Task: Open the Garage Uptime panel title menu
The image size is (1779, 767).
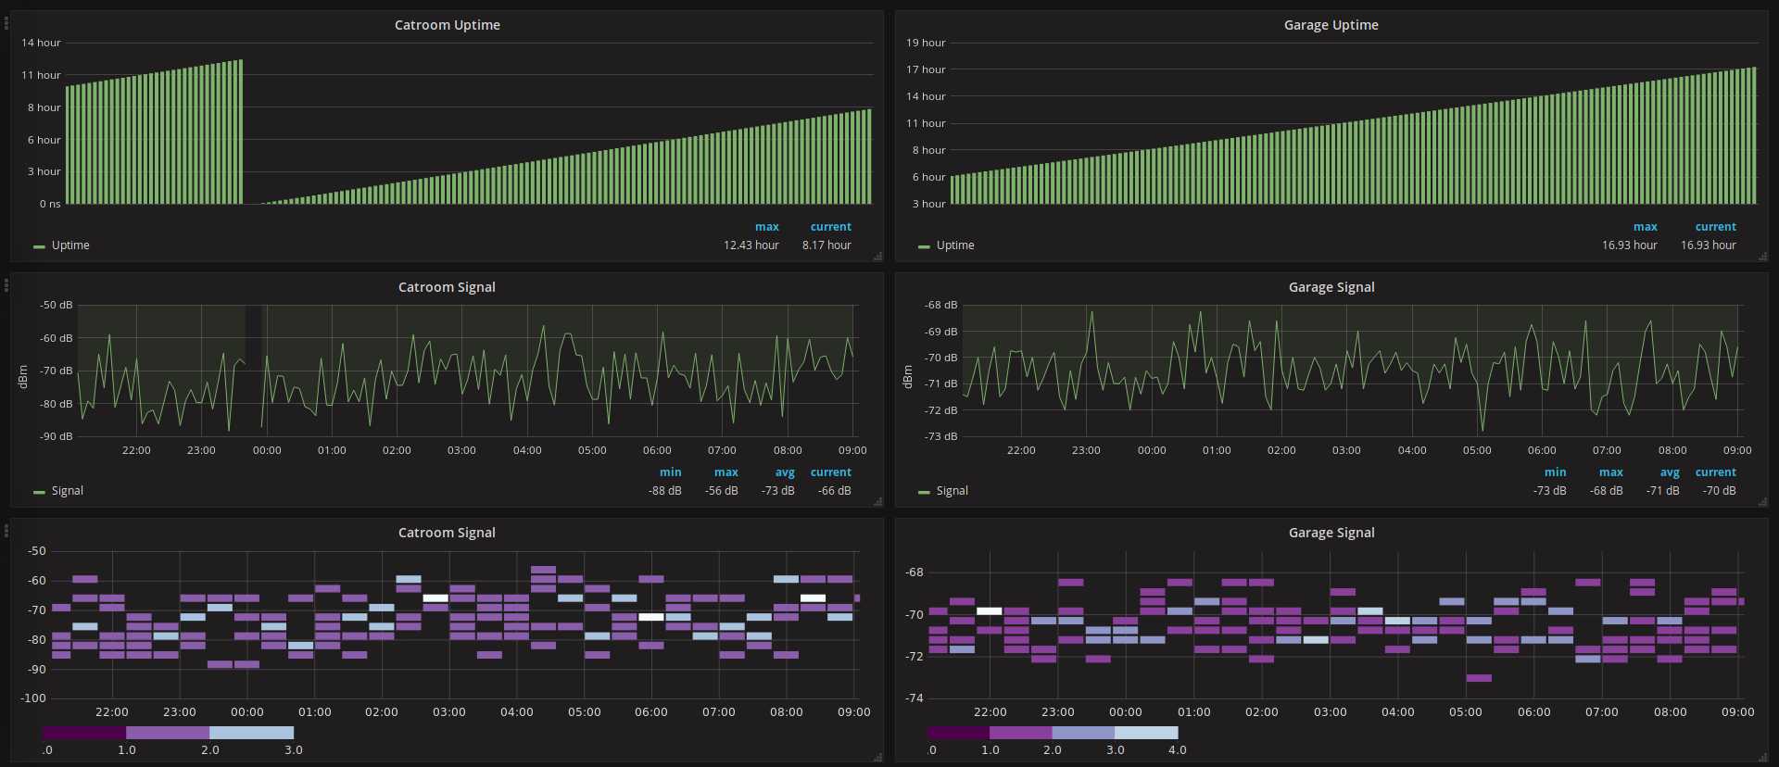Action: (1331, 25)
